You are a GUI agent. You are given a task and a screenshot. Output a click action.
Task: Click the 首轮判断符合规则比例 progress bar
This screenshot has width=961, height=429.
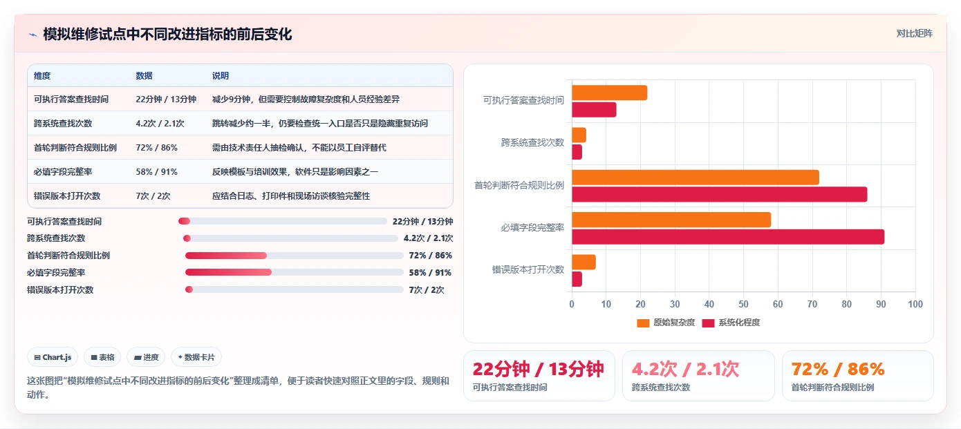tap(294, 256)
